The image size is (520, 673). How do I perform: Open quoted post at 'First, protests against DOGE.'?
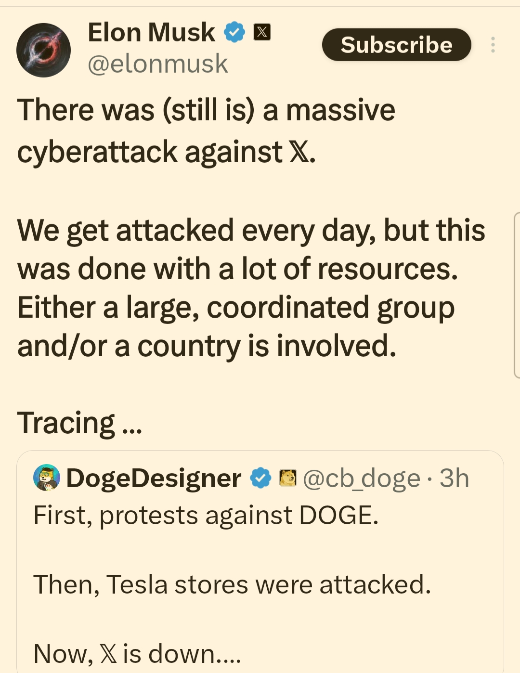click(x=206, y=516)
